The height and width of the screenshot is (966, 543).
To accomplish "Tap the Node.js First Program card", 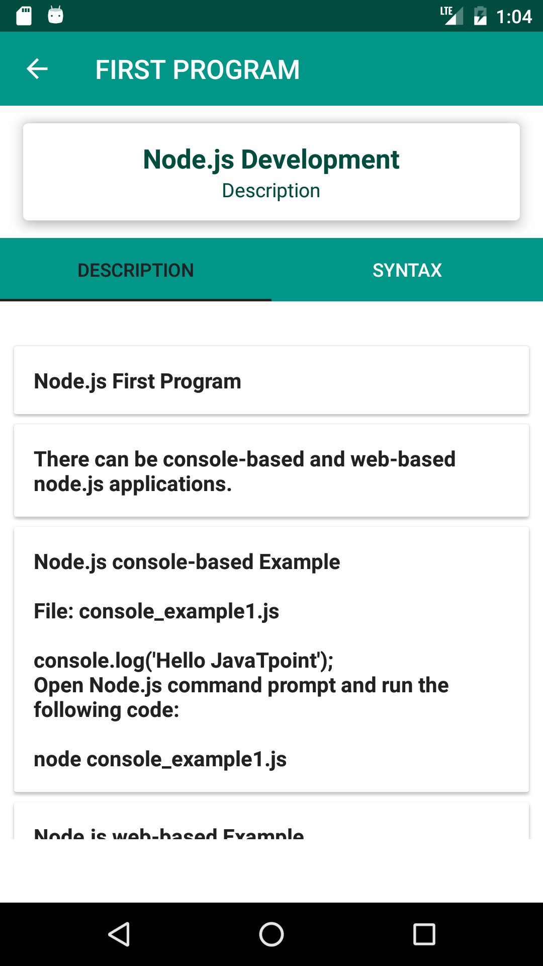I will [x=271, y=380].
